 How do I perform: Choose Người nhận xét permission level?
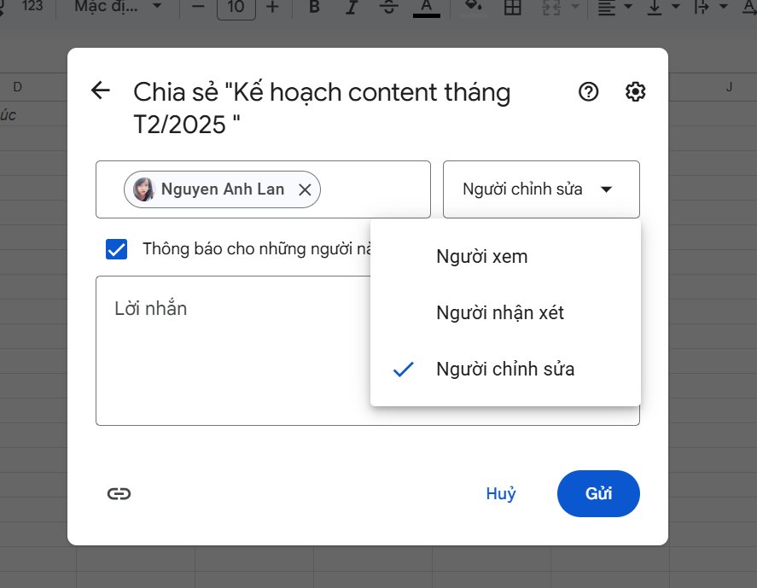pos(499,312)
